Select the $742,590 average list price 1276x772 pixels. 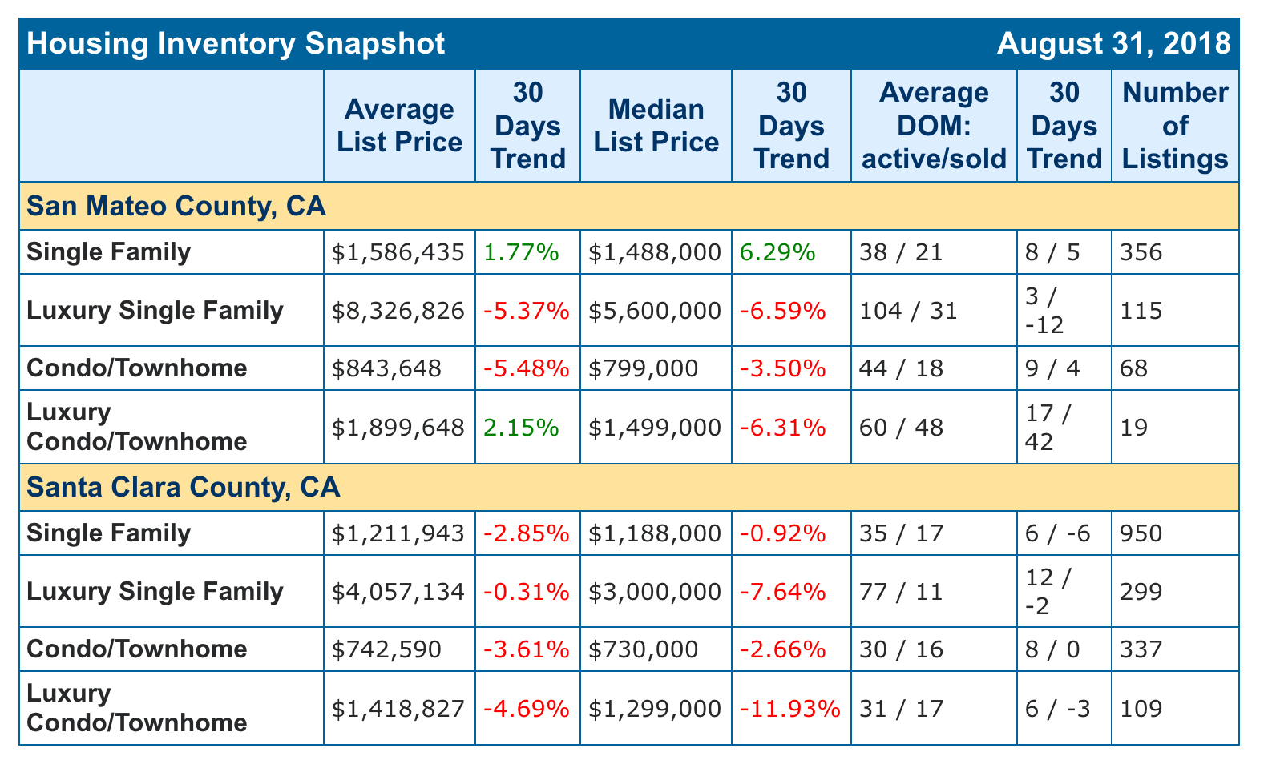click(x=386, y=649)
